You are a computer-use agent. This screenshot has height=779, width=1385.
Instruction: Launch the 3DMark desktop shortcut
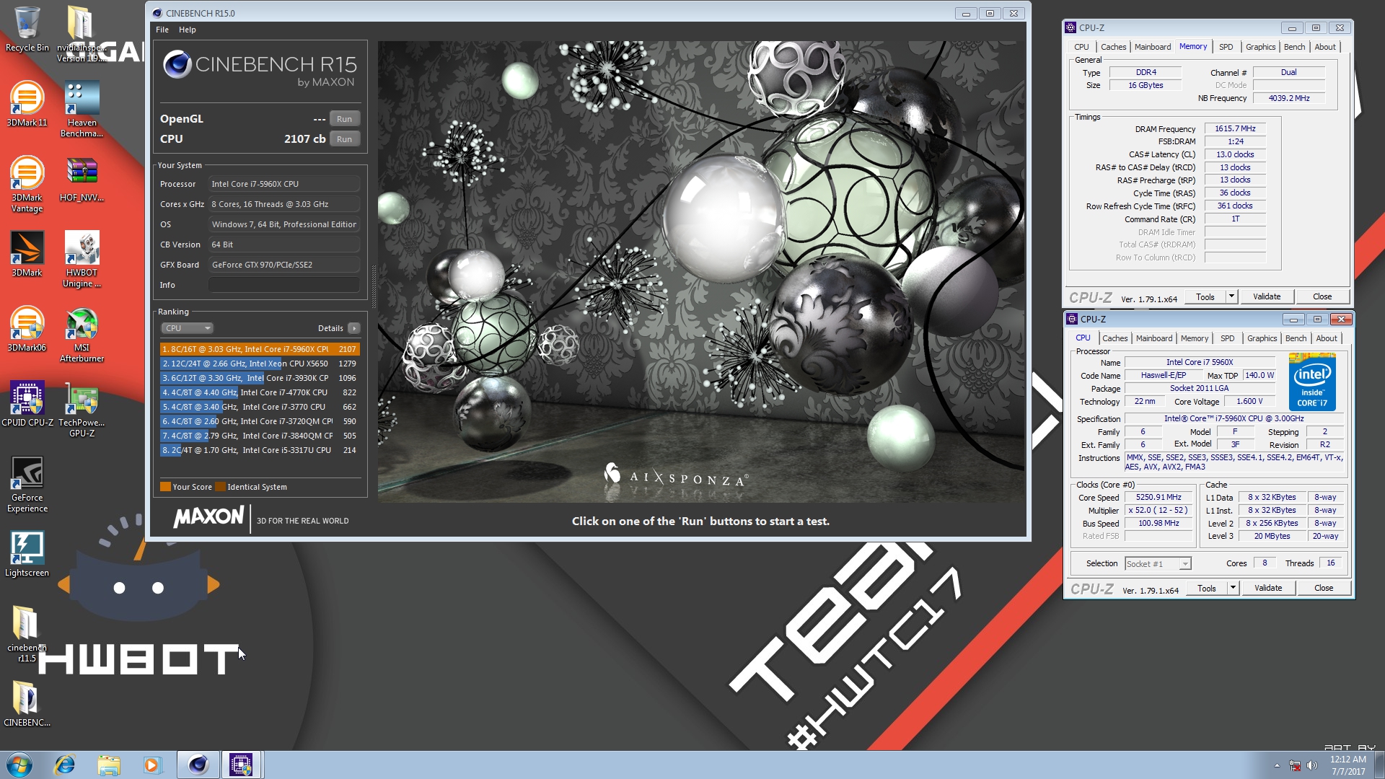27,254
